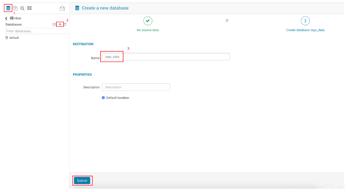
Task: Toggle the Default location checkbox
Action: click(103, 98)
